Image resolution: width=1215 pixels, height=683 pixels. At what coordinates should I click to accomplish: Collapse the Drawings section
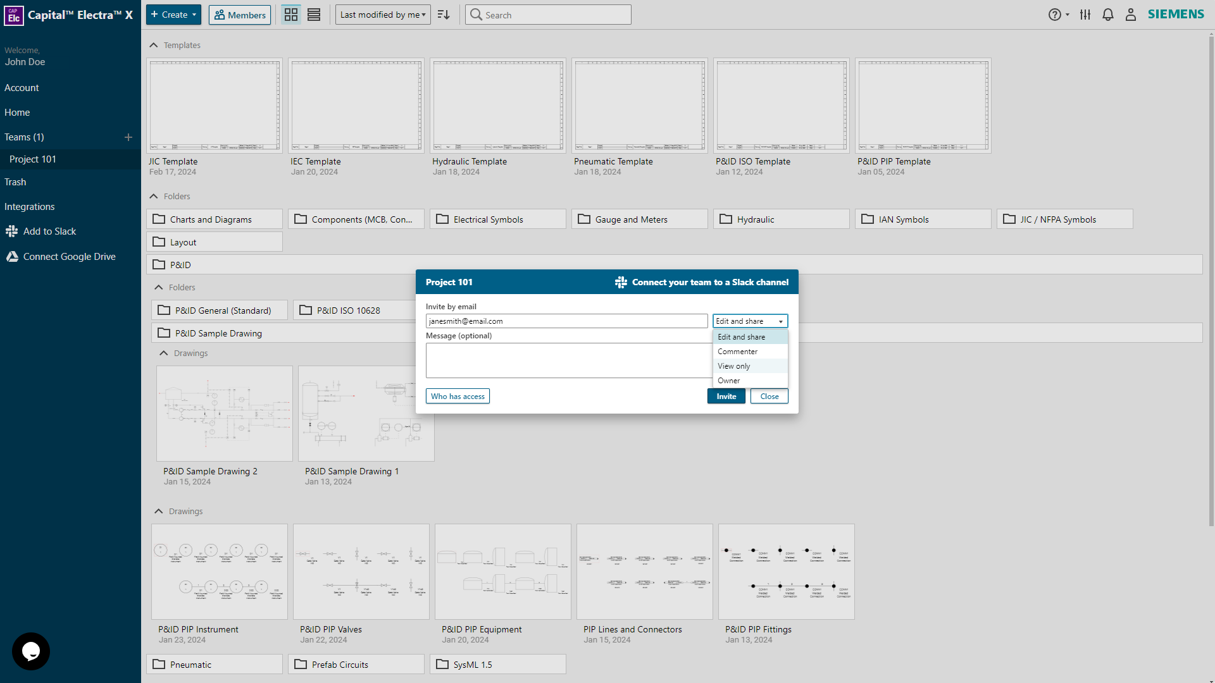click(x=163, y=353)
